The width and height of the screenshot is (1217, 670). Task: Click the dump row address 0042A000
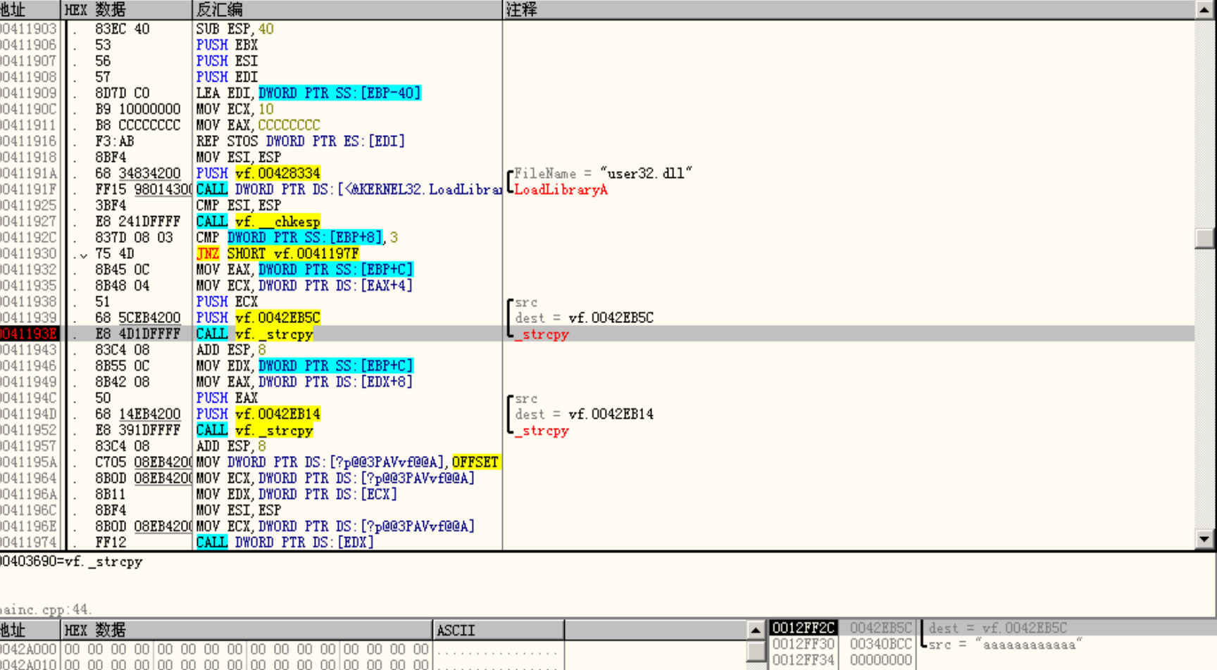[x=28, y=649]
